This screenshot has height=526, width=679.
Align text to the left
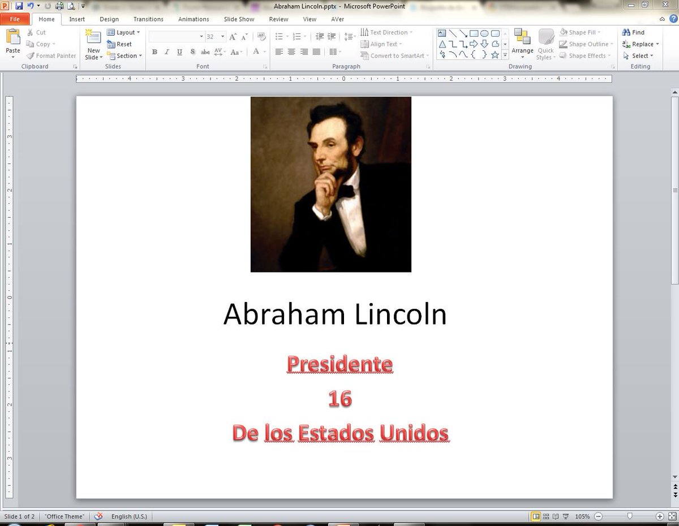coord(279,52)
